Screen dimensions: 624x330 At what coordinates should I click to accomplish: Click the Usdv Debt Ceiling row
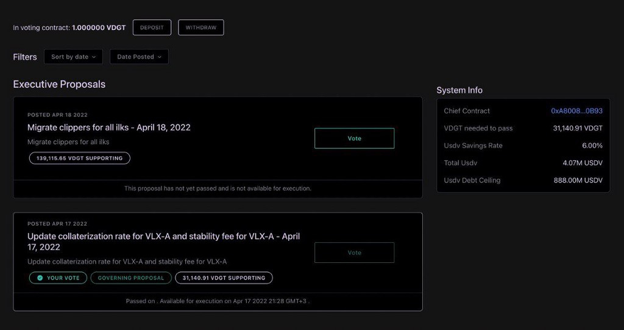[x=523, y=180]
